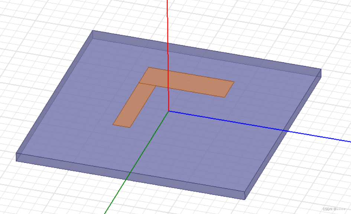The width and height of the screenshot is (351, 214).
Task: Click the green coordinate axis line
Action: pyautogui.click(x=137, y=162)
